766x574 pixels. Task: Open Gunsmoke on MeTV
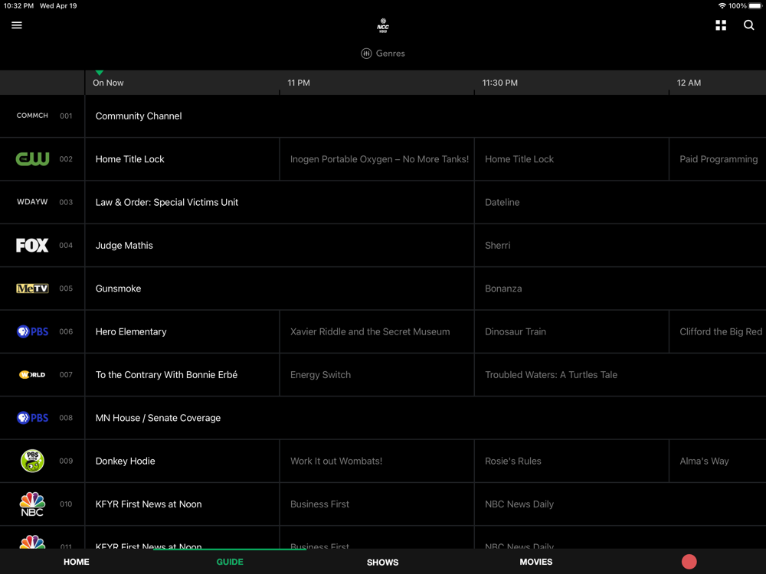(280, 289)
